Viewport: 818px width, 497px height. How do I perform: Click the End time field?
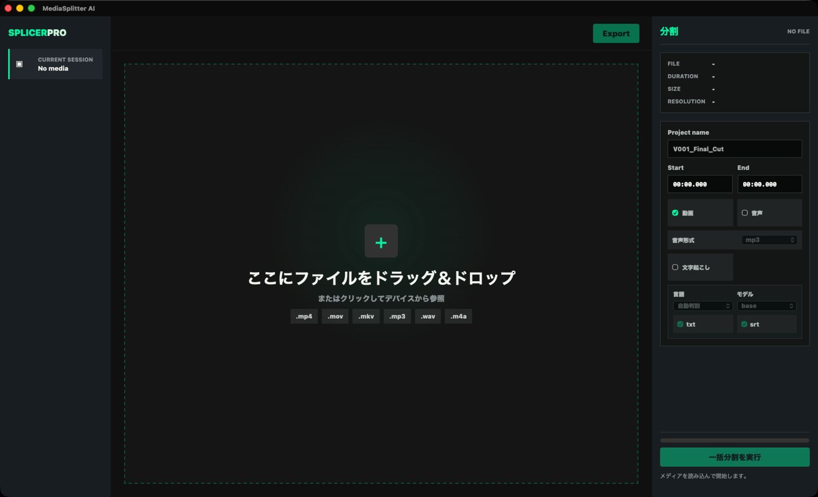pos(770,184)
